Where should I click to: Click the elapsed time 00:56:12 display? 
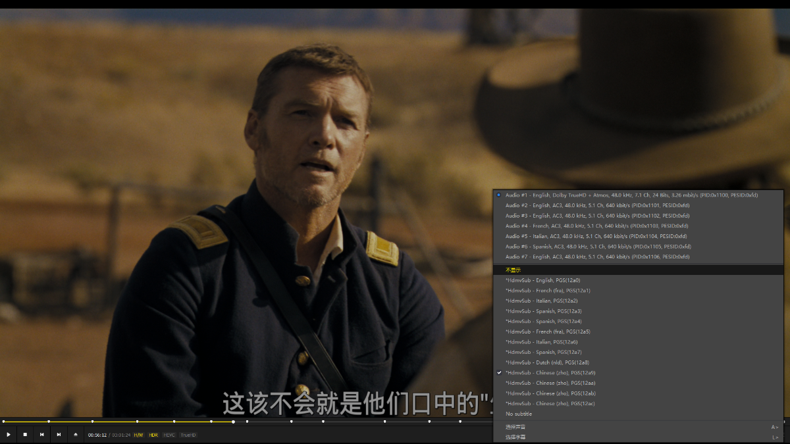coord(97,435)
